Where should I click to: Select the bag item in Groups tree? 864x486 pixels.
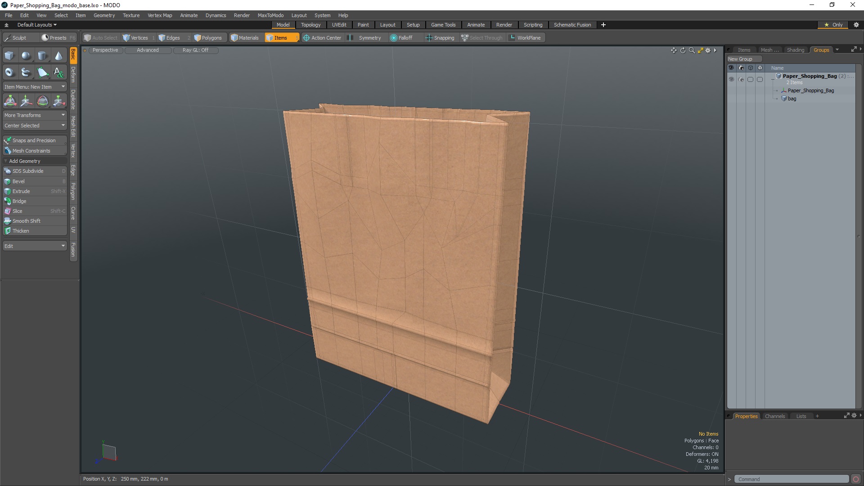pyautogui.click(x=792, y=99)
